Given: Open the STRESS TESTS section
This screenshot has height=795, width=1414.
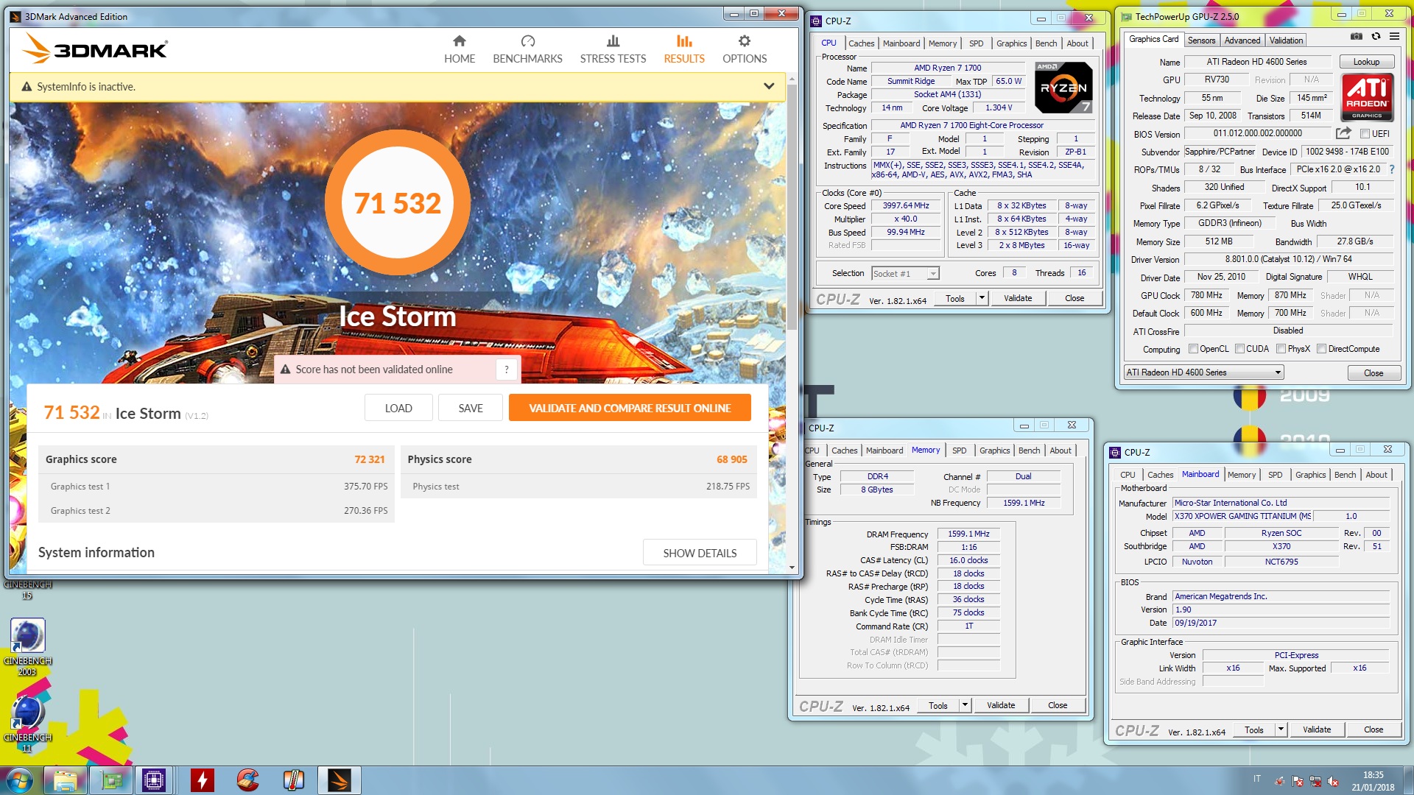Looking at the screenshot, I should tap(613, 49).
